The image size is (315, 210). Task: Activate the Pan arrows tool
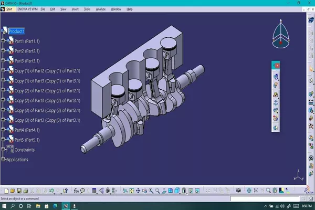click(x=138, y=191)
